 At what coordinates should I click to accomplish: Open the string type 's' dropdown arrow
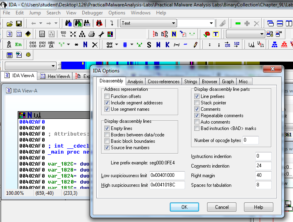[68, 44]
